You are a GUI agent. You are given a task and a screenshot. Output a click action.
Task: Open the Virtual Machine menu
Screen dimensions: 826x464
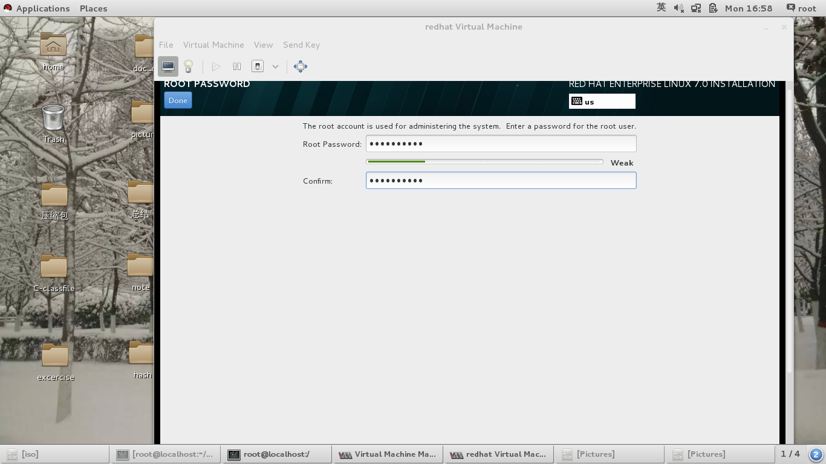213,45
